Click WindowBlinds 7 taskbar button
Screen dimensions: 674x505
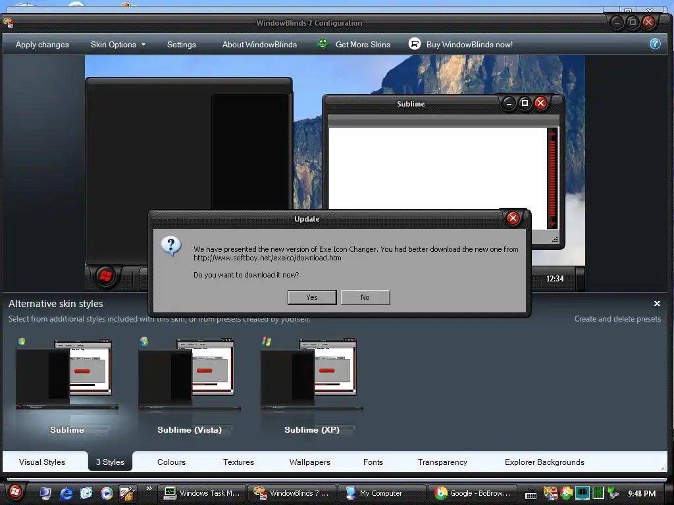291,493
